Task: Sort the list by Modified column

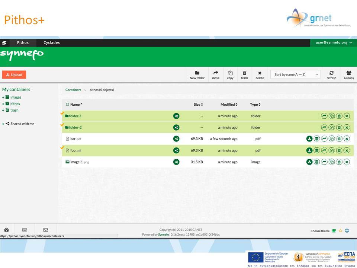Action: tap(229, 105)
